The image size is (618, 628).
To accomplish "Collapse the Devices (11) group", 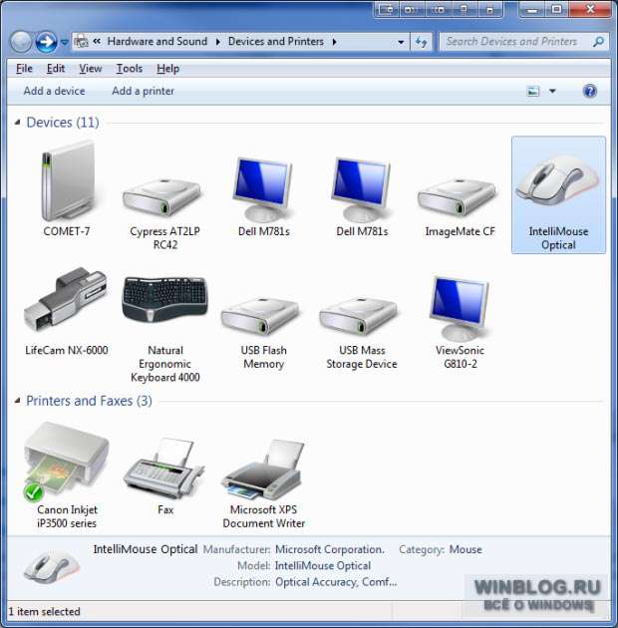I will [17, 123].
